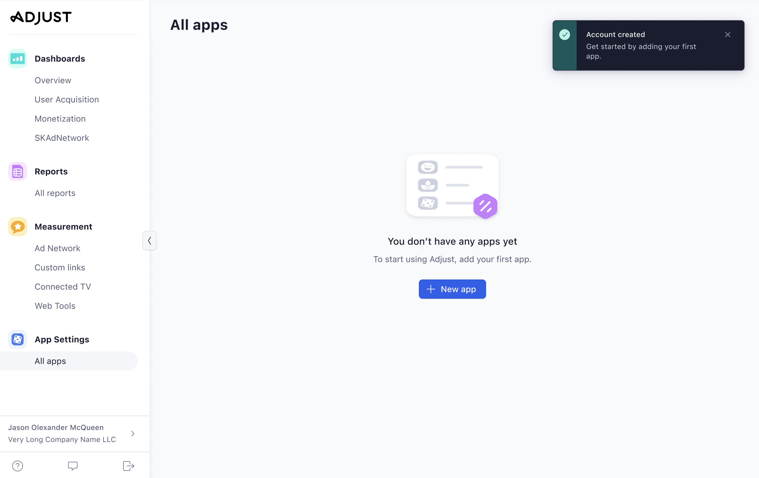
Task: Open the SKAdNetwork dashboard
Action: (x=62, y=137)
